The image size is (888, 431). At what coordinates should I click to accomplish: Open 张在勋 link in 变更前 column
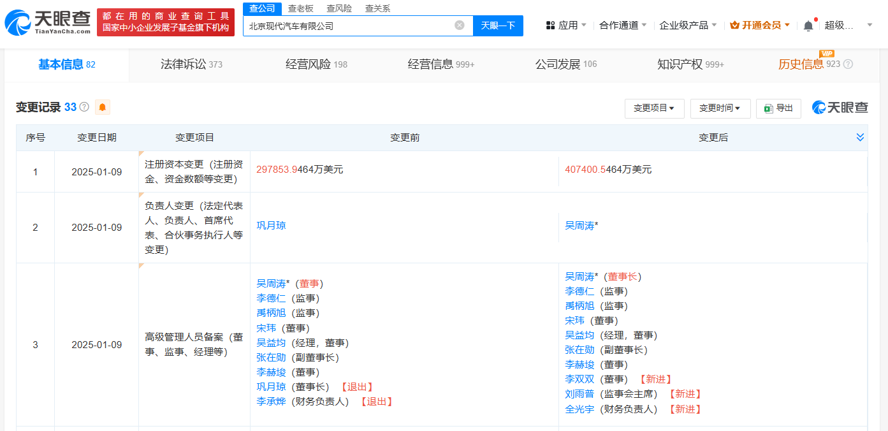point(271,358)
